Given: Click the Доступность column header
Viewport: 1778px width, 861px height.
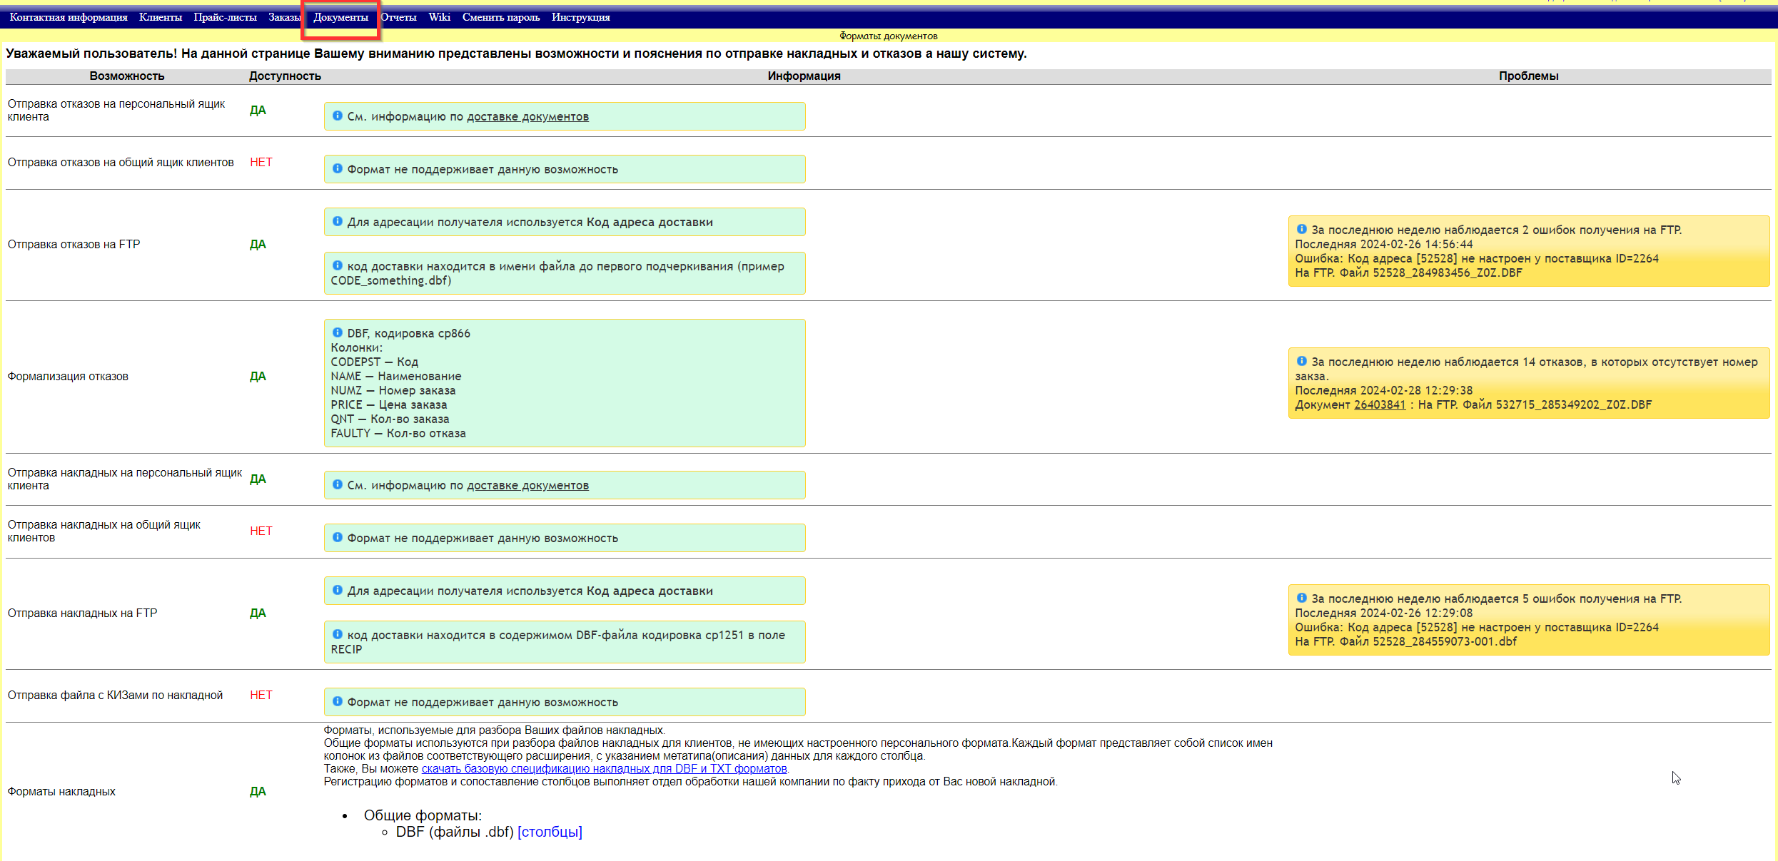Looking at the screenshot, I should tap(285, 76).
